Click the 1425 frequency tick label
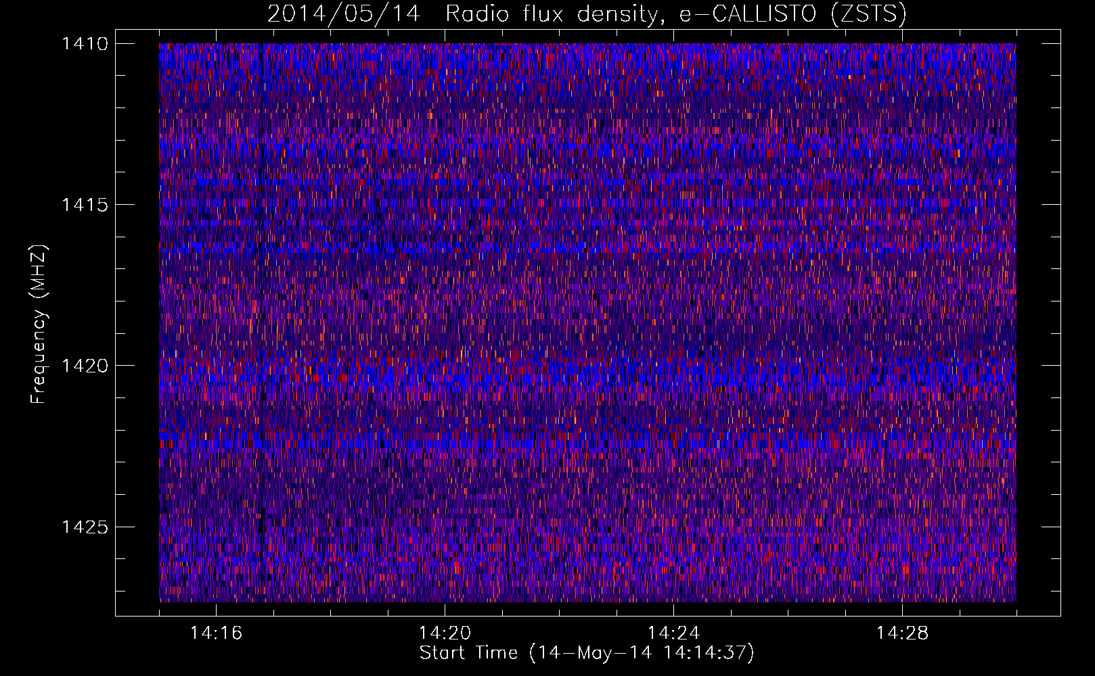 coord(85,527)
